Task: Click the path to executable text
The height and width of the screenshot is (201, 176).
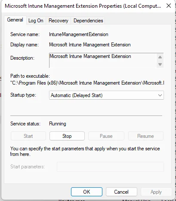Action: (x=87, y=83)
